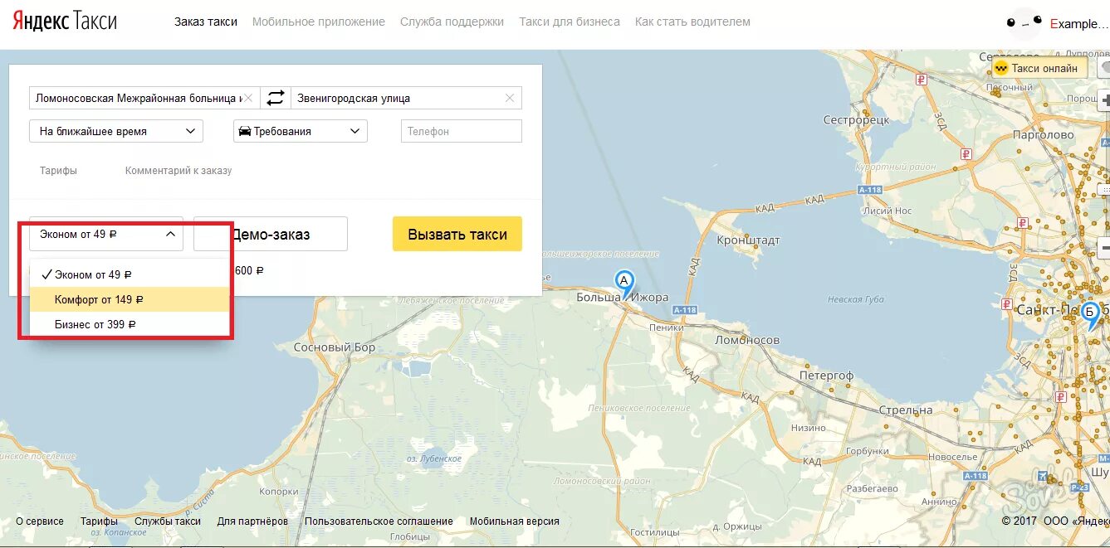Click Сосновый Бор label on the map
The width and height of the screenshot is (1110, 548).
(x=335, y=347)
